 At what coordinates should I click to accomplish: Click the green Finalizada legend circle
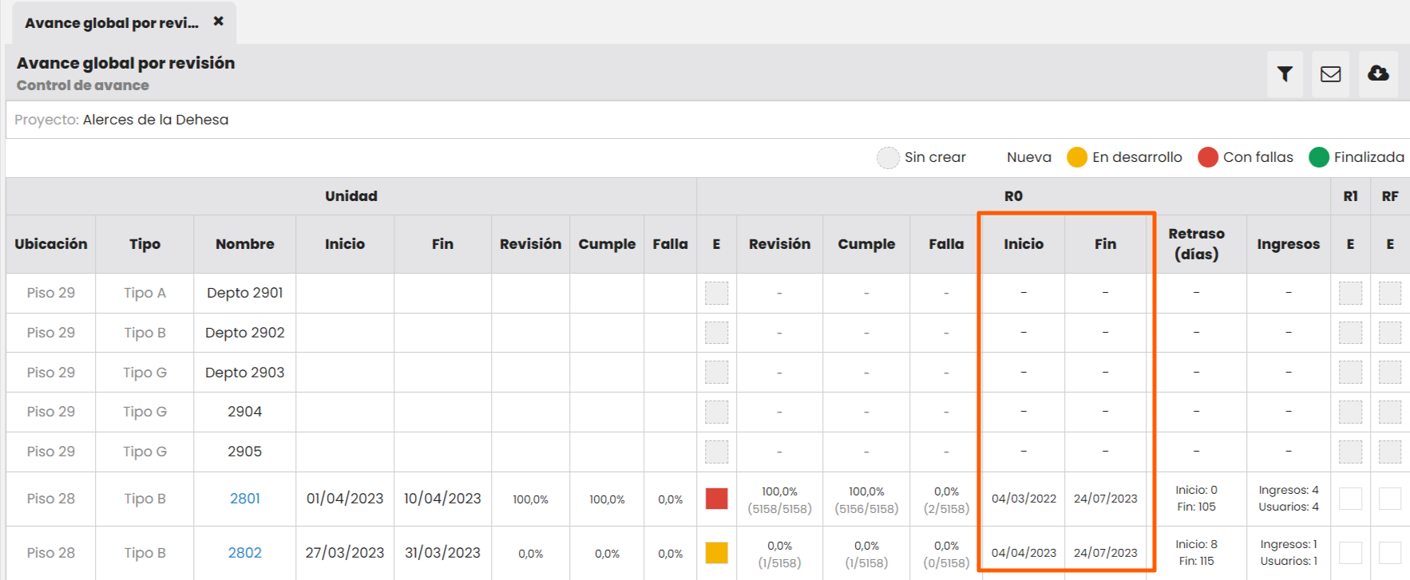[x=1318, y=157]
